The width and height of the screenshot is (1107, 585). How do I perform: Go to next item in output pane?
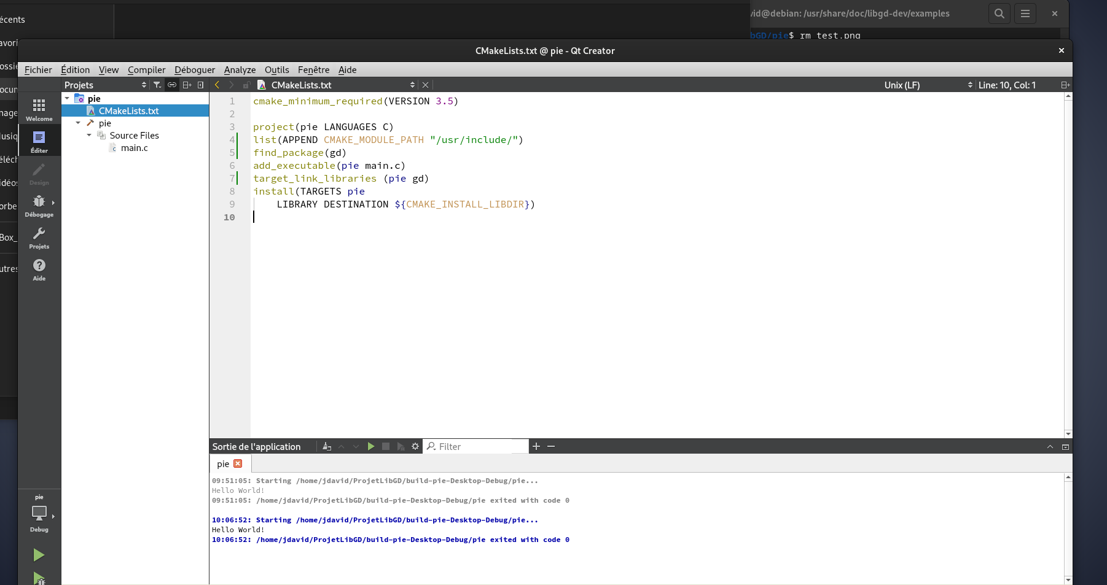pyautogui.click(x=356, y=446)
